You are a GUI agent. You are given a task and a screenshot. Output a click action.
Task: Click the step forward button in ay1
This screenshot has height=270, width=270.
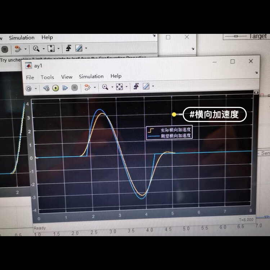click(65, 88)
